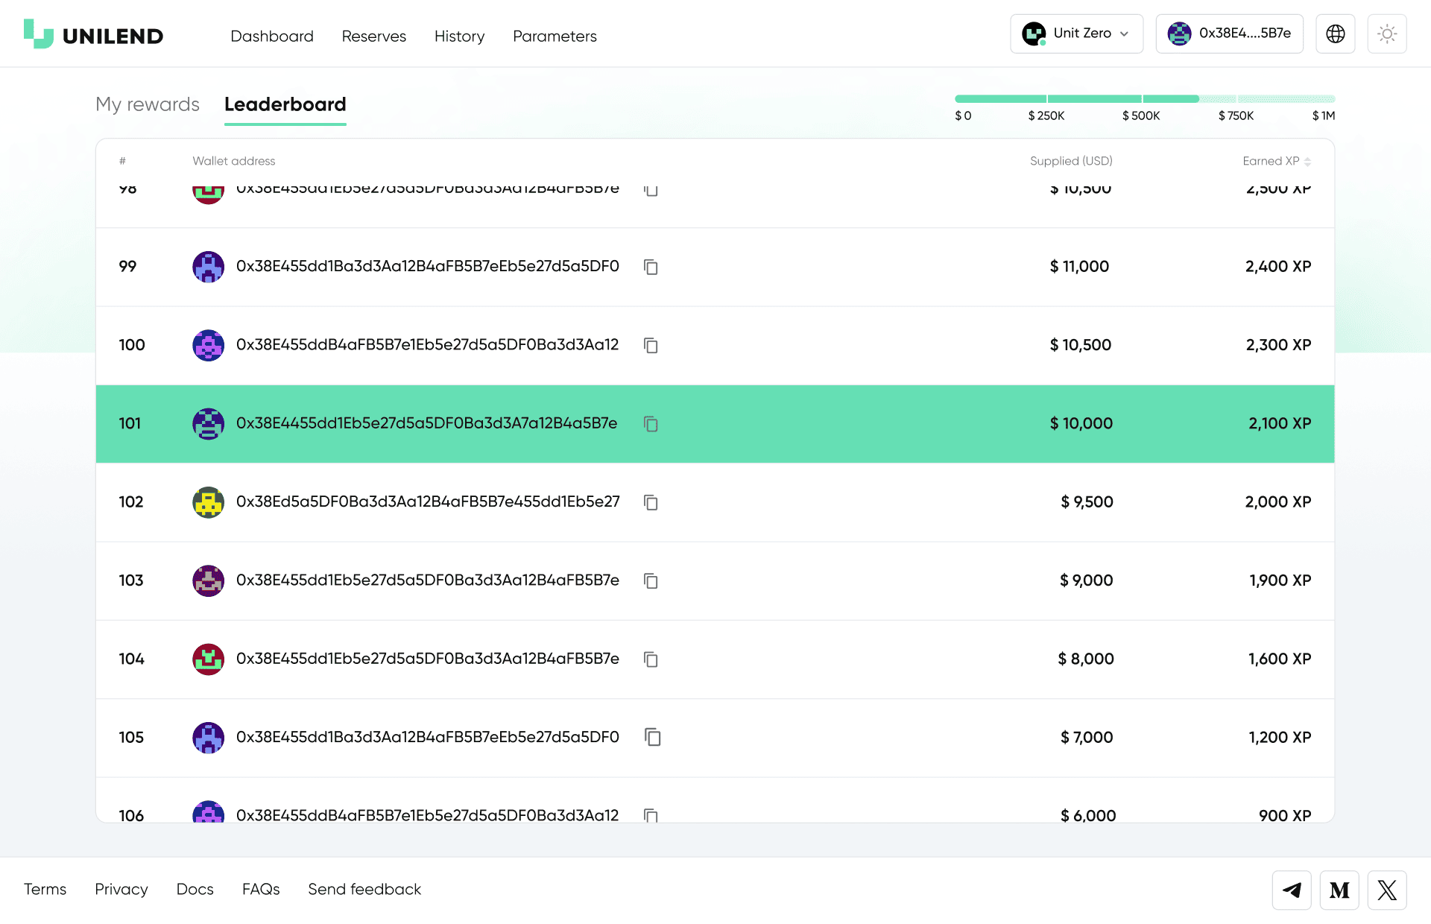Copy wallet address in row 99

coord(651,267)
